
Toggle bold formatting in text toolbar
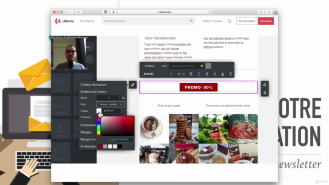(x=191, y=74)
